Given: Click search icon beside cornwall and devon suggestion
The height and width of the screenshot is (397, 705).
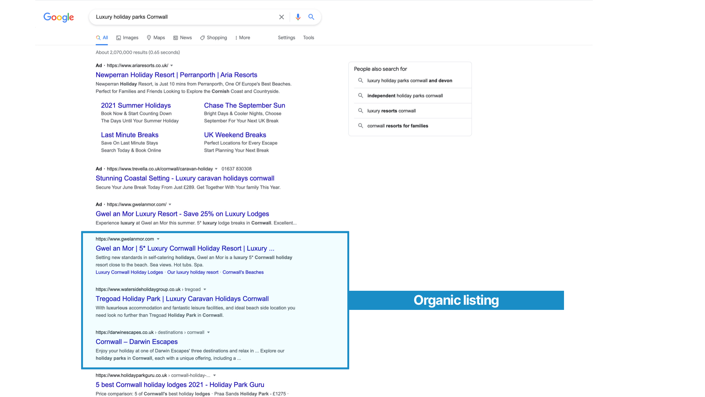Looking at the screenshot, I should (x=361, y=81).
